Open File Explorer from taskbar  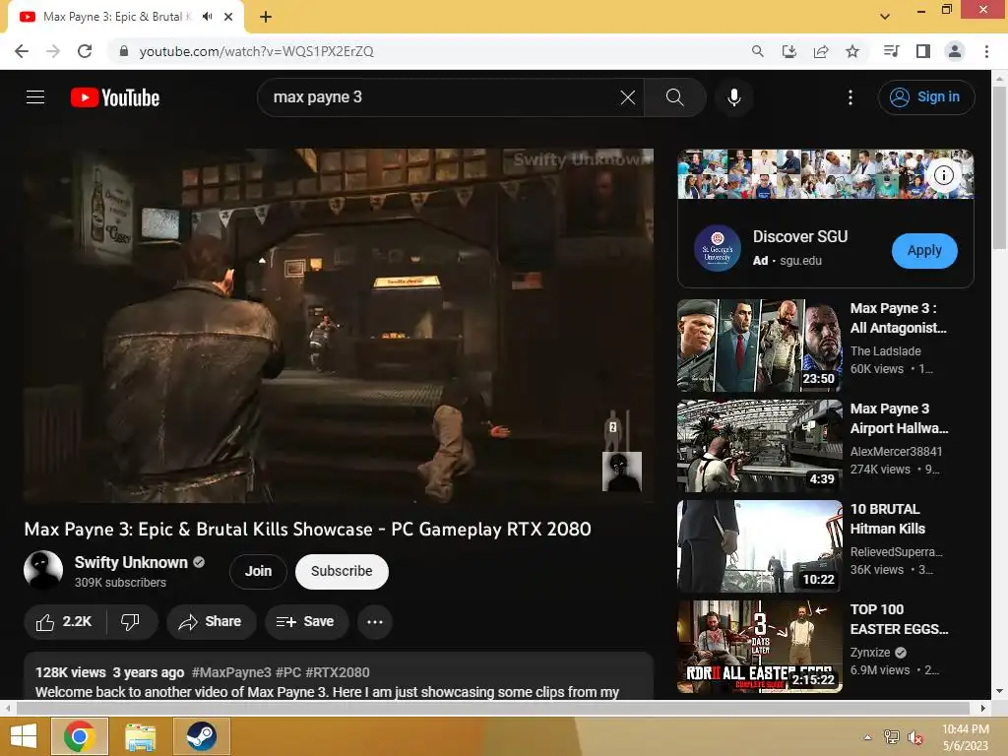(140, 736)
